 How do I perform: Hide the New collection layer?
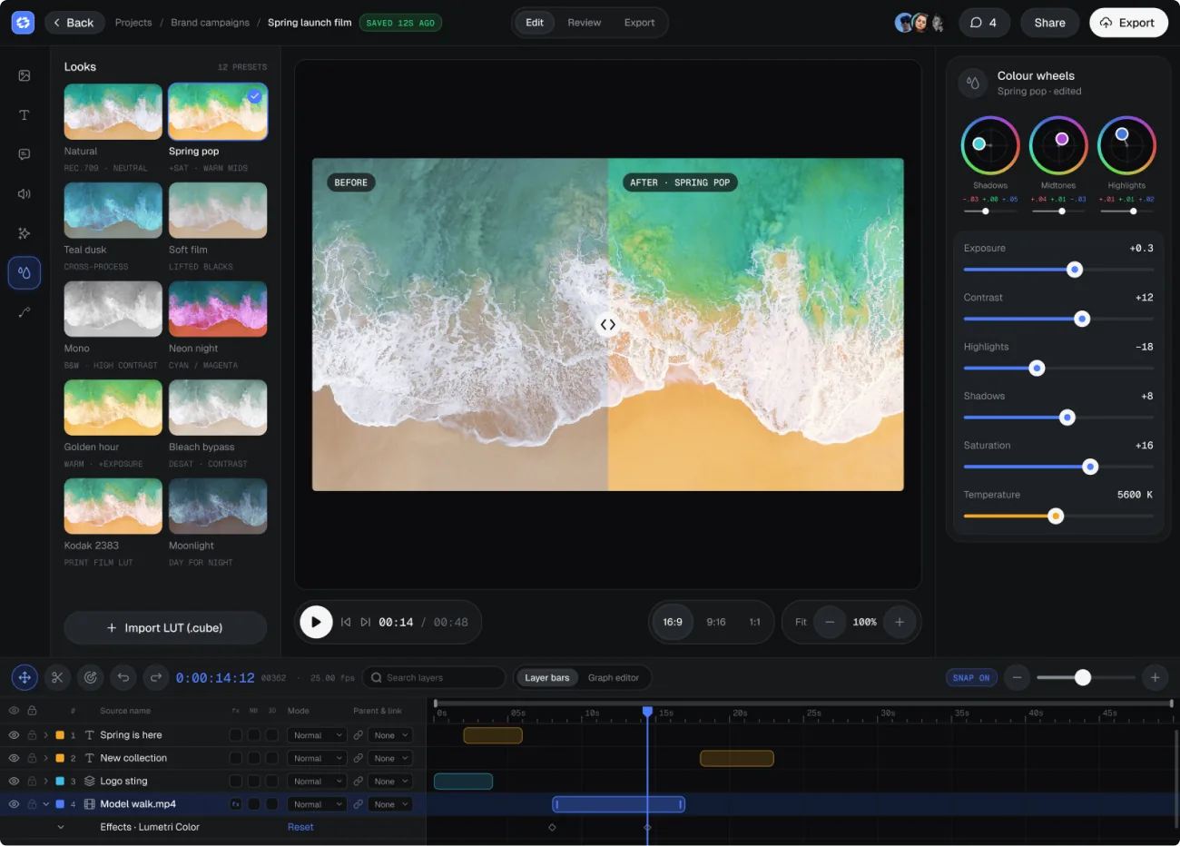(14, 758)
